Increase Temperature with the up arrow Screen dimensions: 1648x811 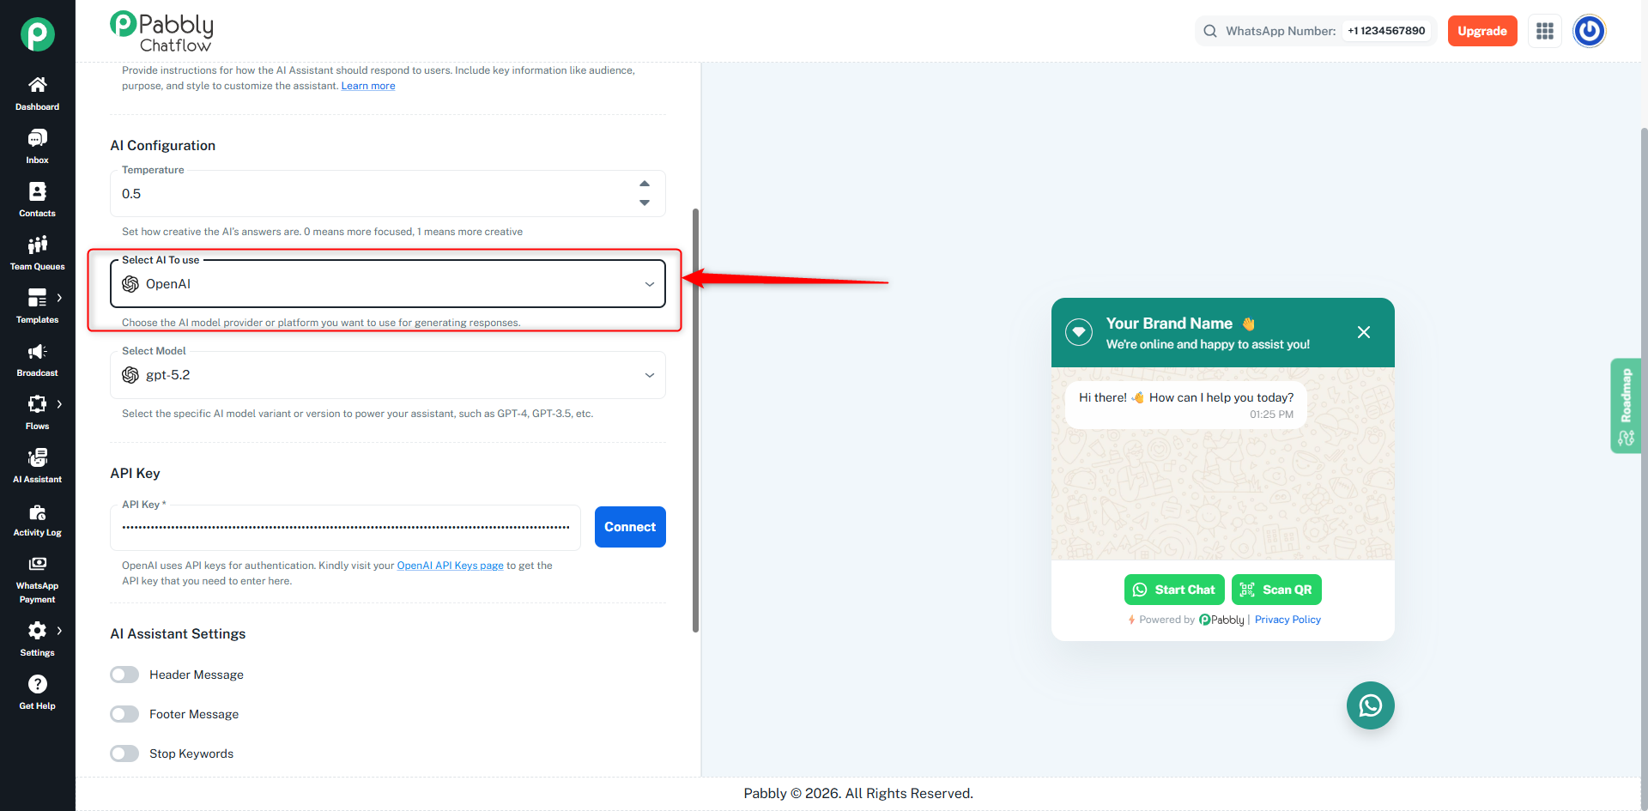645,184
